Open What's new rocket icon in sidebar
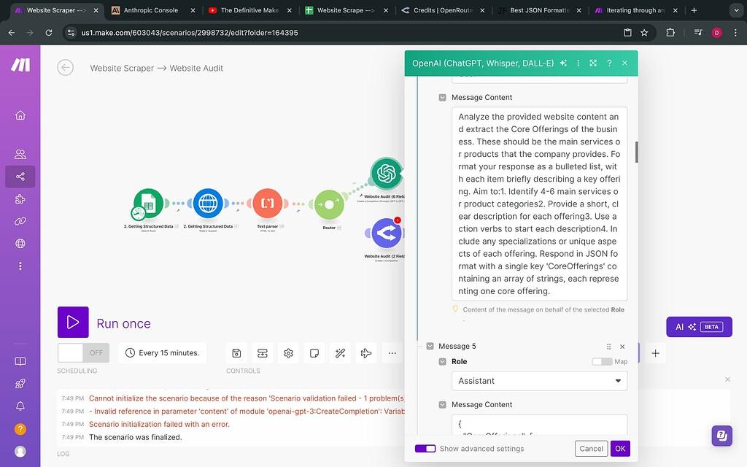The width and height of the screenshot is (747, 467). pos(20,384)
